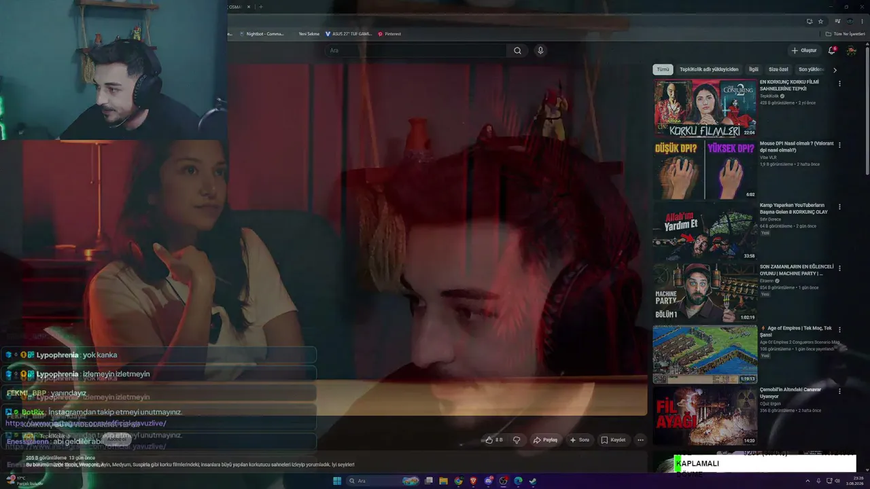Open the Pinterest bookmark
This screenshot has height=489, width=870.
coord(389,34)
